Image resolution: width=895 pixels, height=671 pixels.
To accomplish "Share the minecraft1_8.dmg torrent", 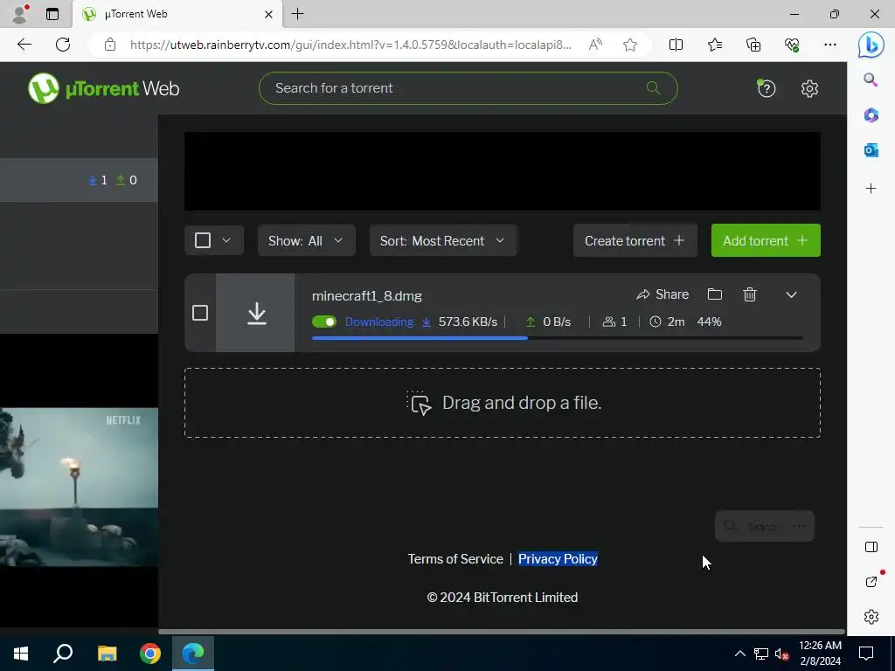I will tap(663, 294).
